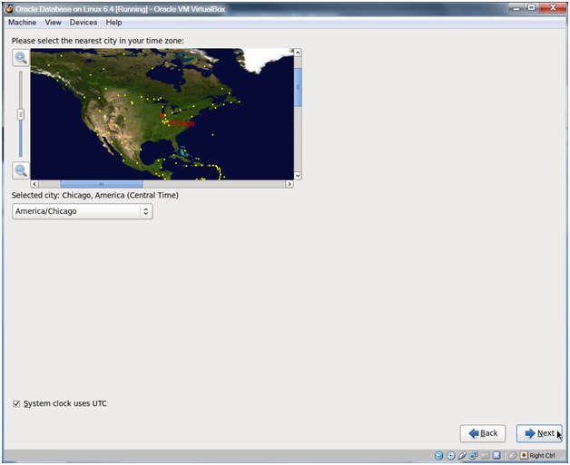Toggle System clock uses UTC checkbox

click(x=16, y=403)
